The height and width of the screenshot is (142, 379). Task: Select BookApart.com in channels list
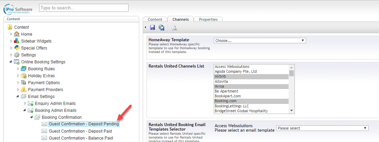coord(252,96)
